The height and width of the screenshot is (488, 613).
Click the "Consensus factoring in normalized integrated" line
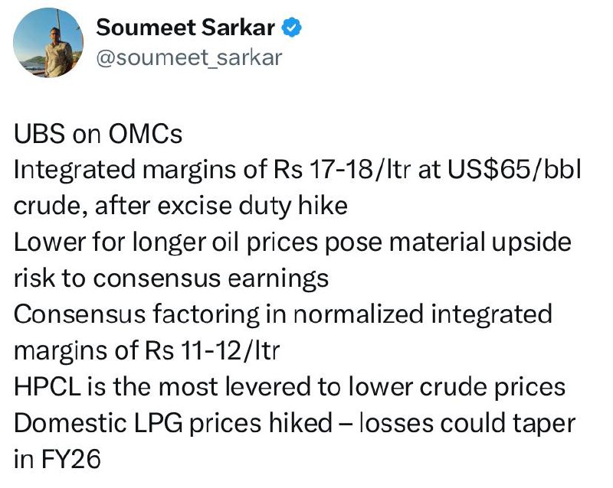coord(283,314)
